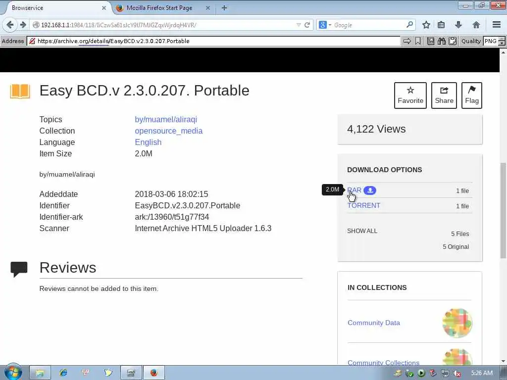Click the page vertical scrollbar thumb
The image size is (507, 380).
pyautogui.click(x=503, y=210)
